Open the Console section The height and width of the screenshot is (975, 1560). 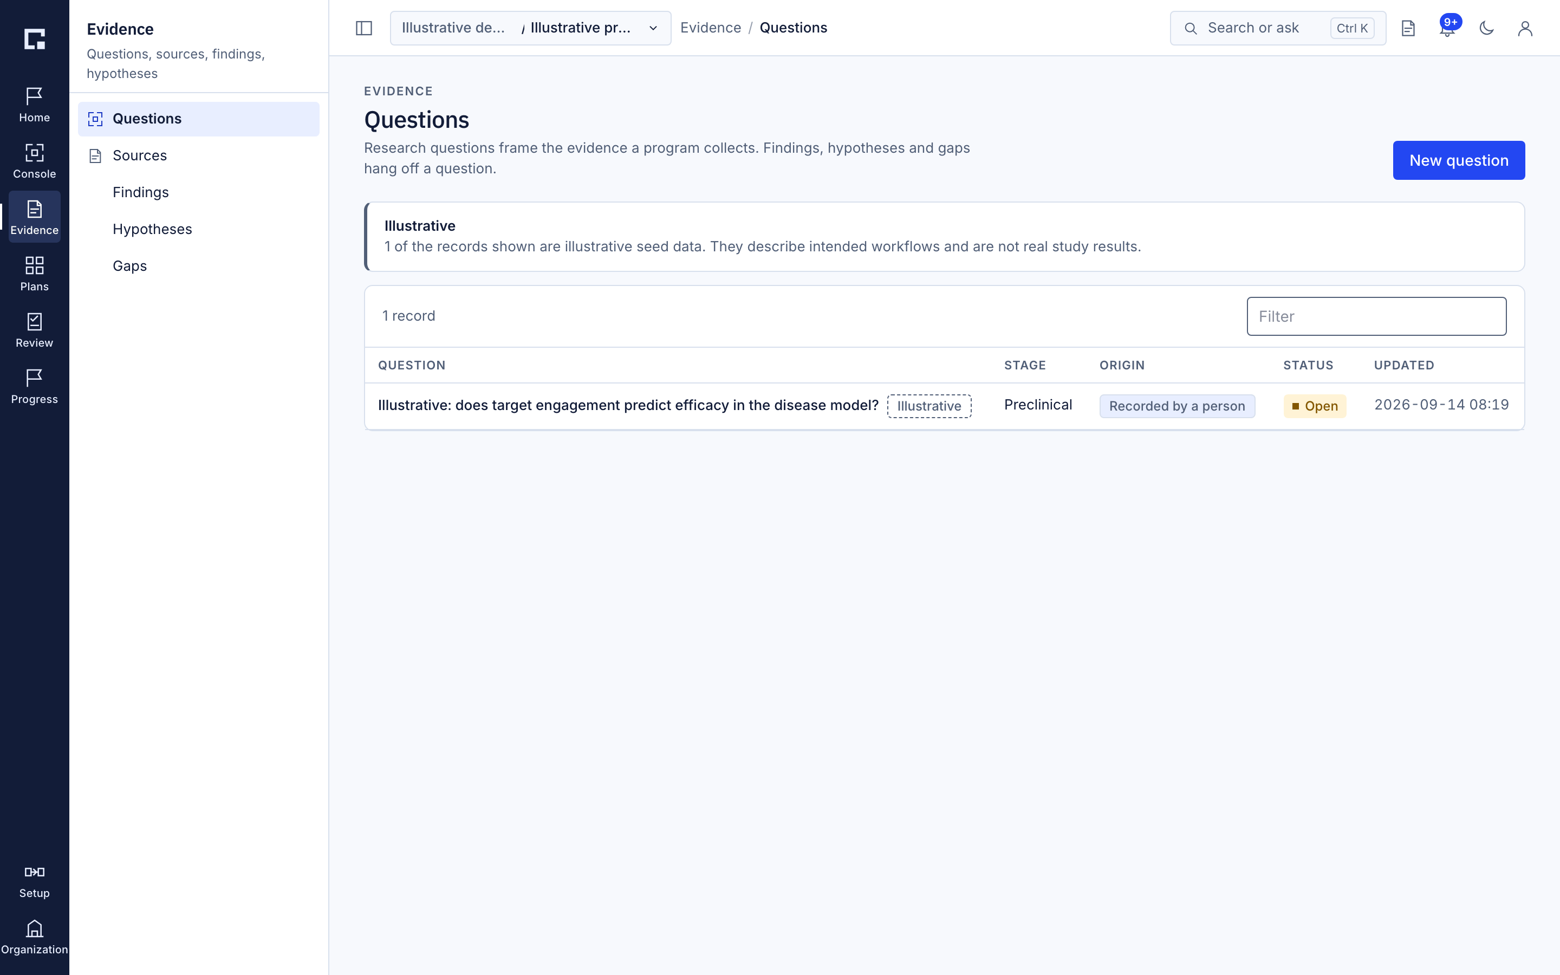coord(34,160)
